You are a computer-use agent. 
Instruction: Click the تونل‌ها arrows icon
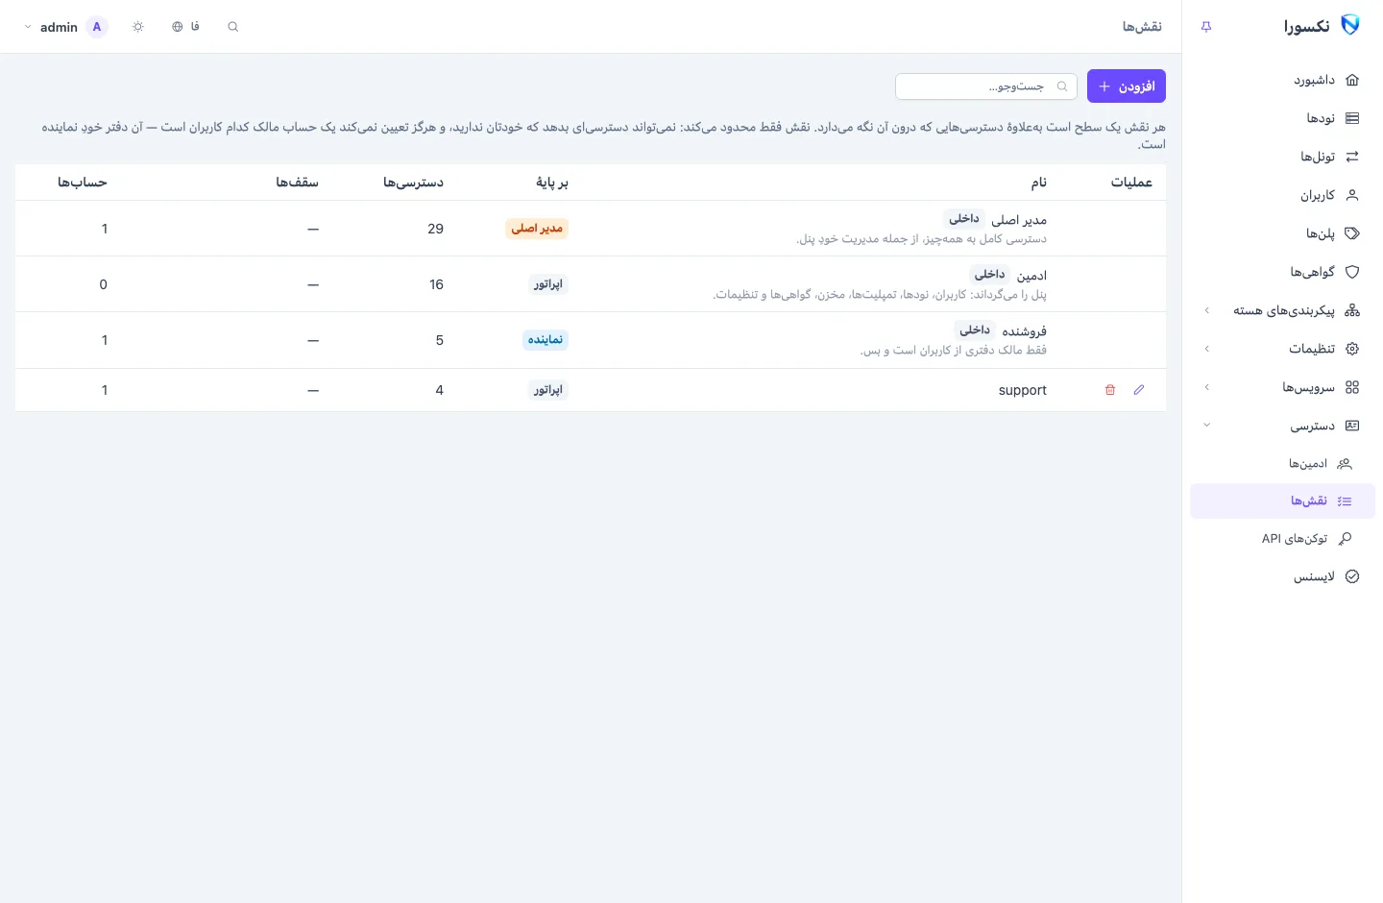[1352, 157]
